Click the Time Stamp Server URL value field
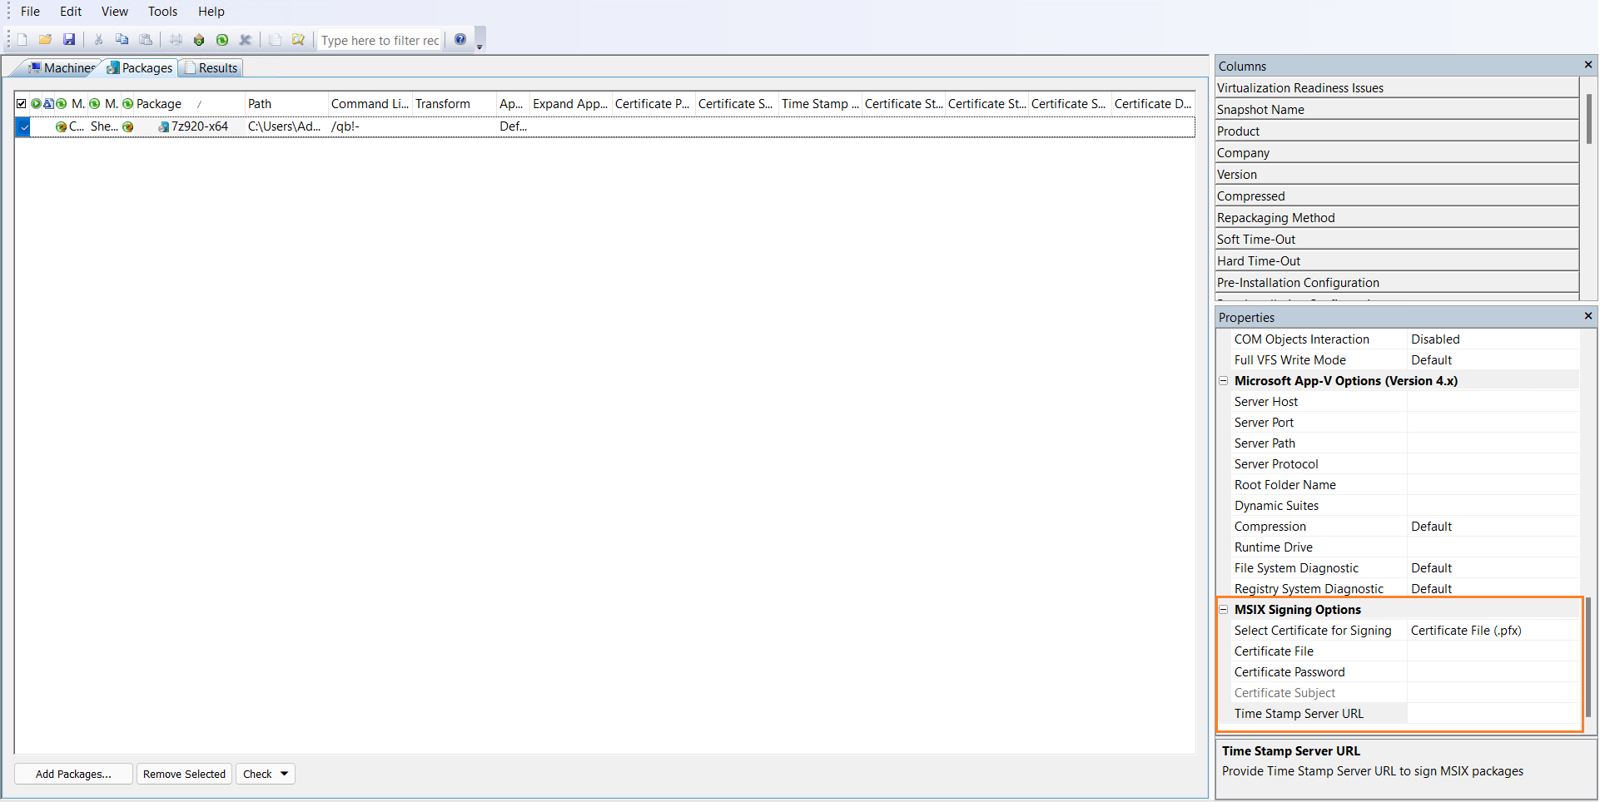This screenshot has height=802, width=1605. point(1493,714)
